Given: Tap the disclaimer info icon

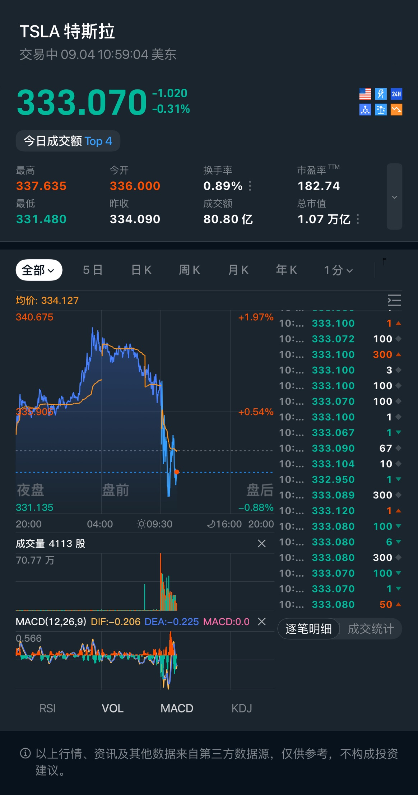Looking at the screenshot, I should [25, 753].
